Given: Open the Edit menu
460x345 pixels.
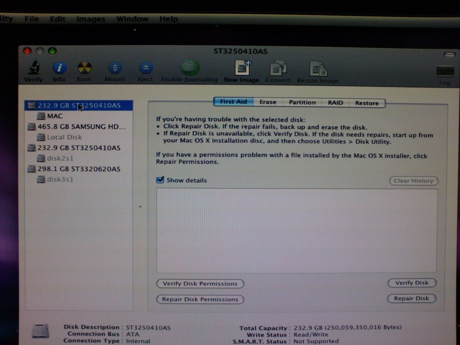Looking at the screenshot, I should pos(57,19).
